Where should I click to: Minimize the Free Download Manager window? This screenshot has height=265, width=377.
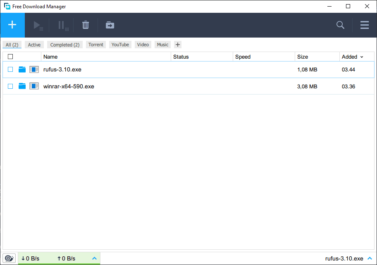(x=329, y=6)
